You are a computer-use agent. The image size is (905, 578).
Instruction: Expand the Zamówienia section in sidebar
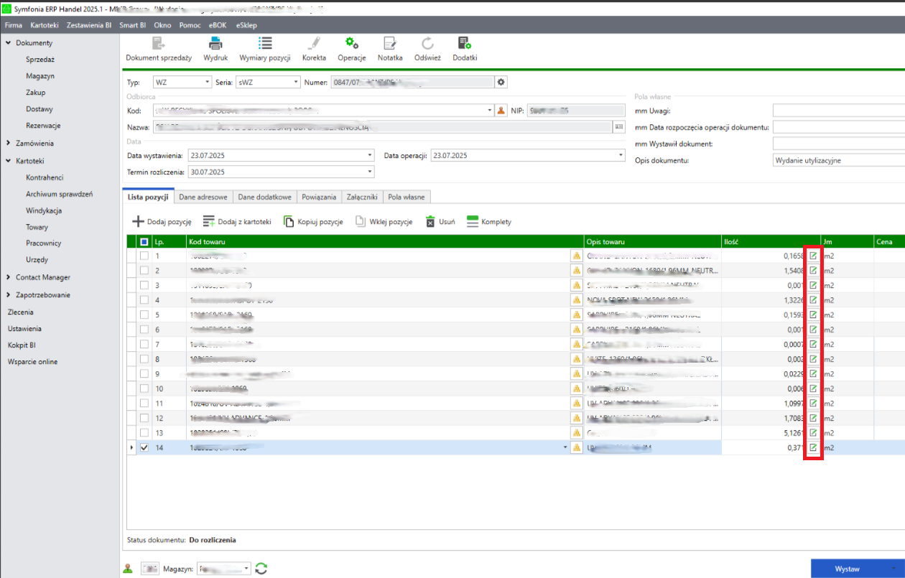coord(8,143)
